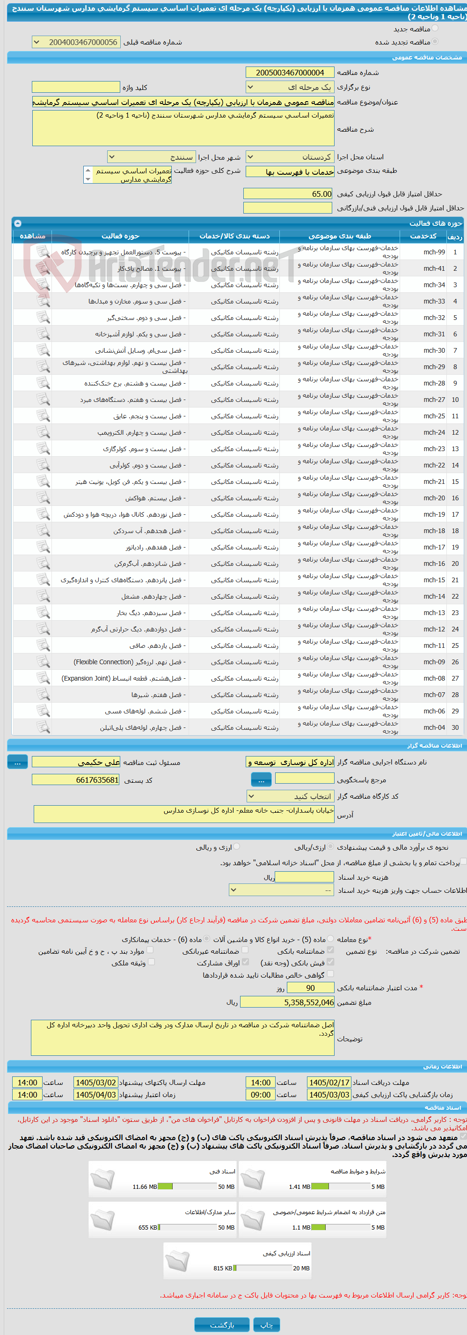467x1335 pixels.
Task: Open کد کارگاه مناقصه گزار dropdown
Action: pos(291,796)
